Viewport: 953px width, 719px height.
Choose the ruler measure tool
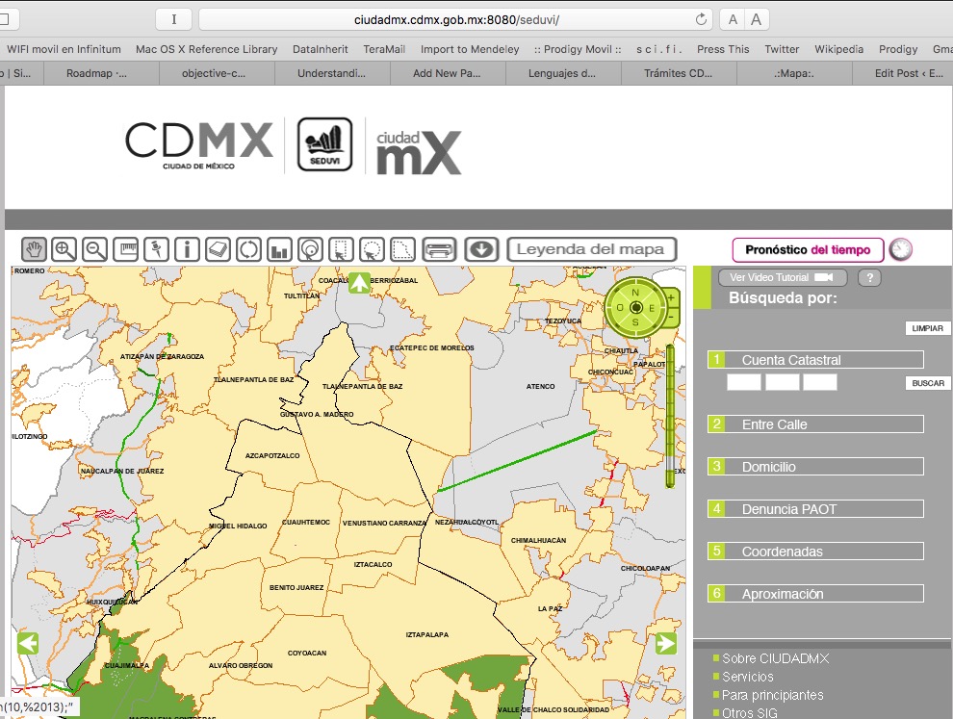point(126,249)
